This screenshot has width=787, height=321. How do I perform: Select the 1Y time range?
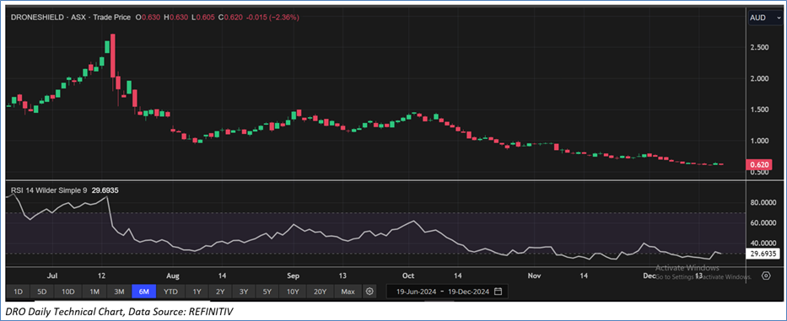click(197, 292)
